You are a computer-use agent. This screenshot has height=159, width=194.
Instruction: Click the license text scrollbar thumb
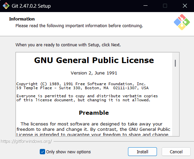pos(175,63)
